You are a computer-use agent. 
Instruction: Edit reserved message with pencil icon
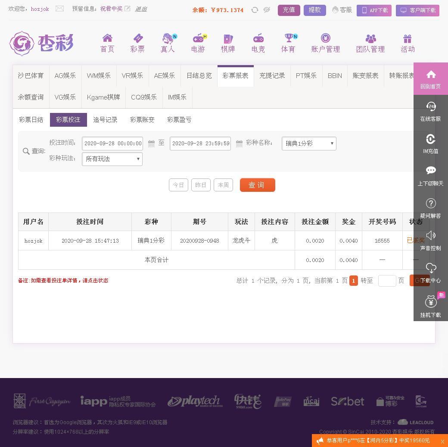coord(128,9)
